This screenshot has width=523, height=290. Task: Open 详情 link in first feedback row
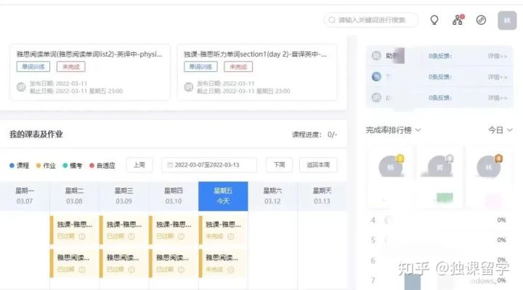[498, 56]
